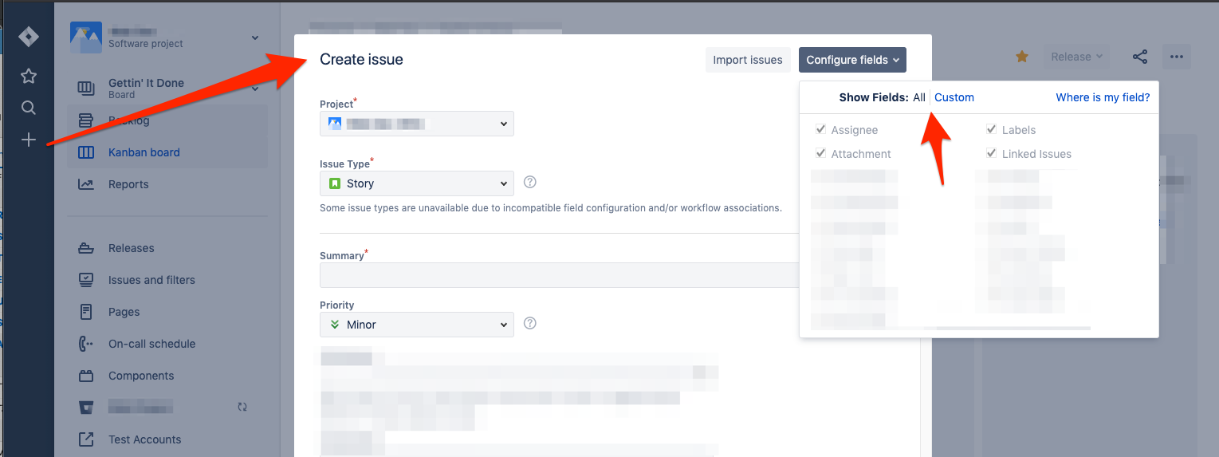The height and width of the screenshot is (457, 1219).
Task: Open starred items in the left rail
Action: pyautogui.click(x=29, y=76)
